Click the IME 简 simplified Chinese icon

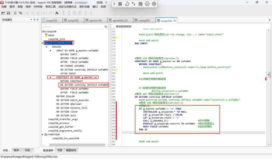pyautogui.click(x=140, y=4)
